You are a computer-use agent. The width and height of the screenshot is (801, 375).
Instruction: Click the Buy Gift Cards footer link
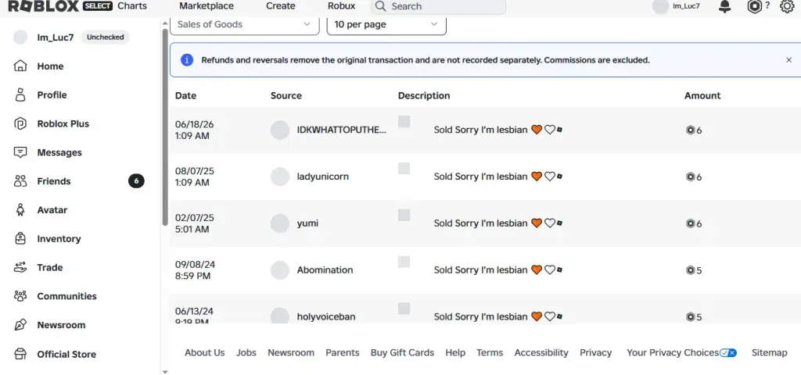(x=402, y=352)
